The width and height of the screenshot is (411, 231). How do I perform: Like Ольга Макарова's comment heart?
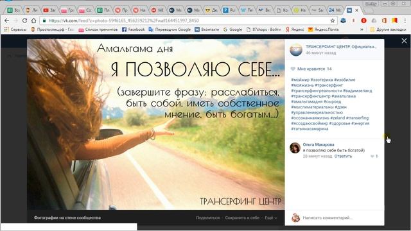pyautogui.click(x=372, y=157)
